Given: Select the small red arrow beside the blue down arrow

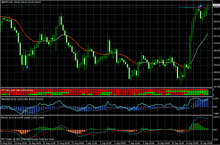Looking at the screenshot, I should tap(199, 7).
